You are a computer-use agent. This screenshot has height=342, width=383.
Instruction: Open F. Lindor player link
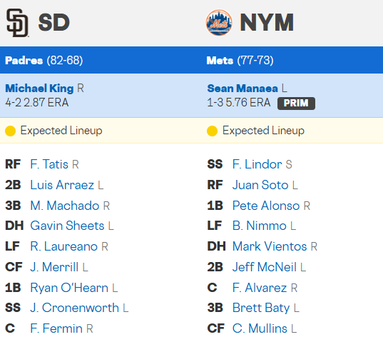(257, 164)
